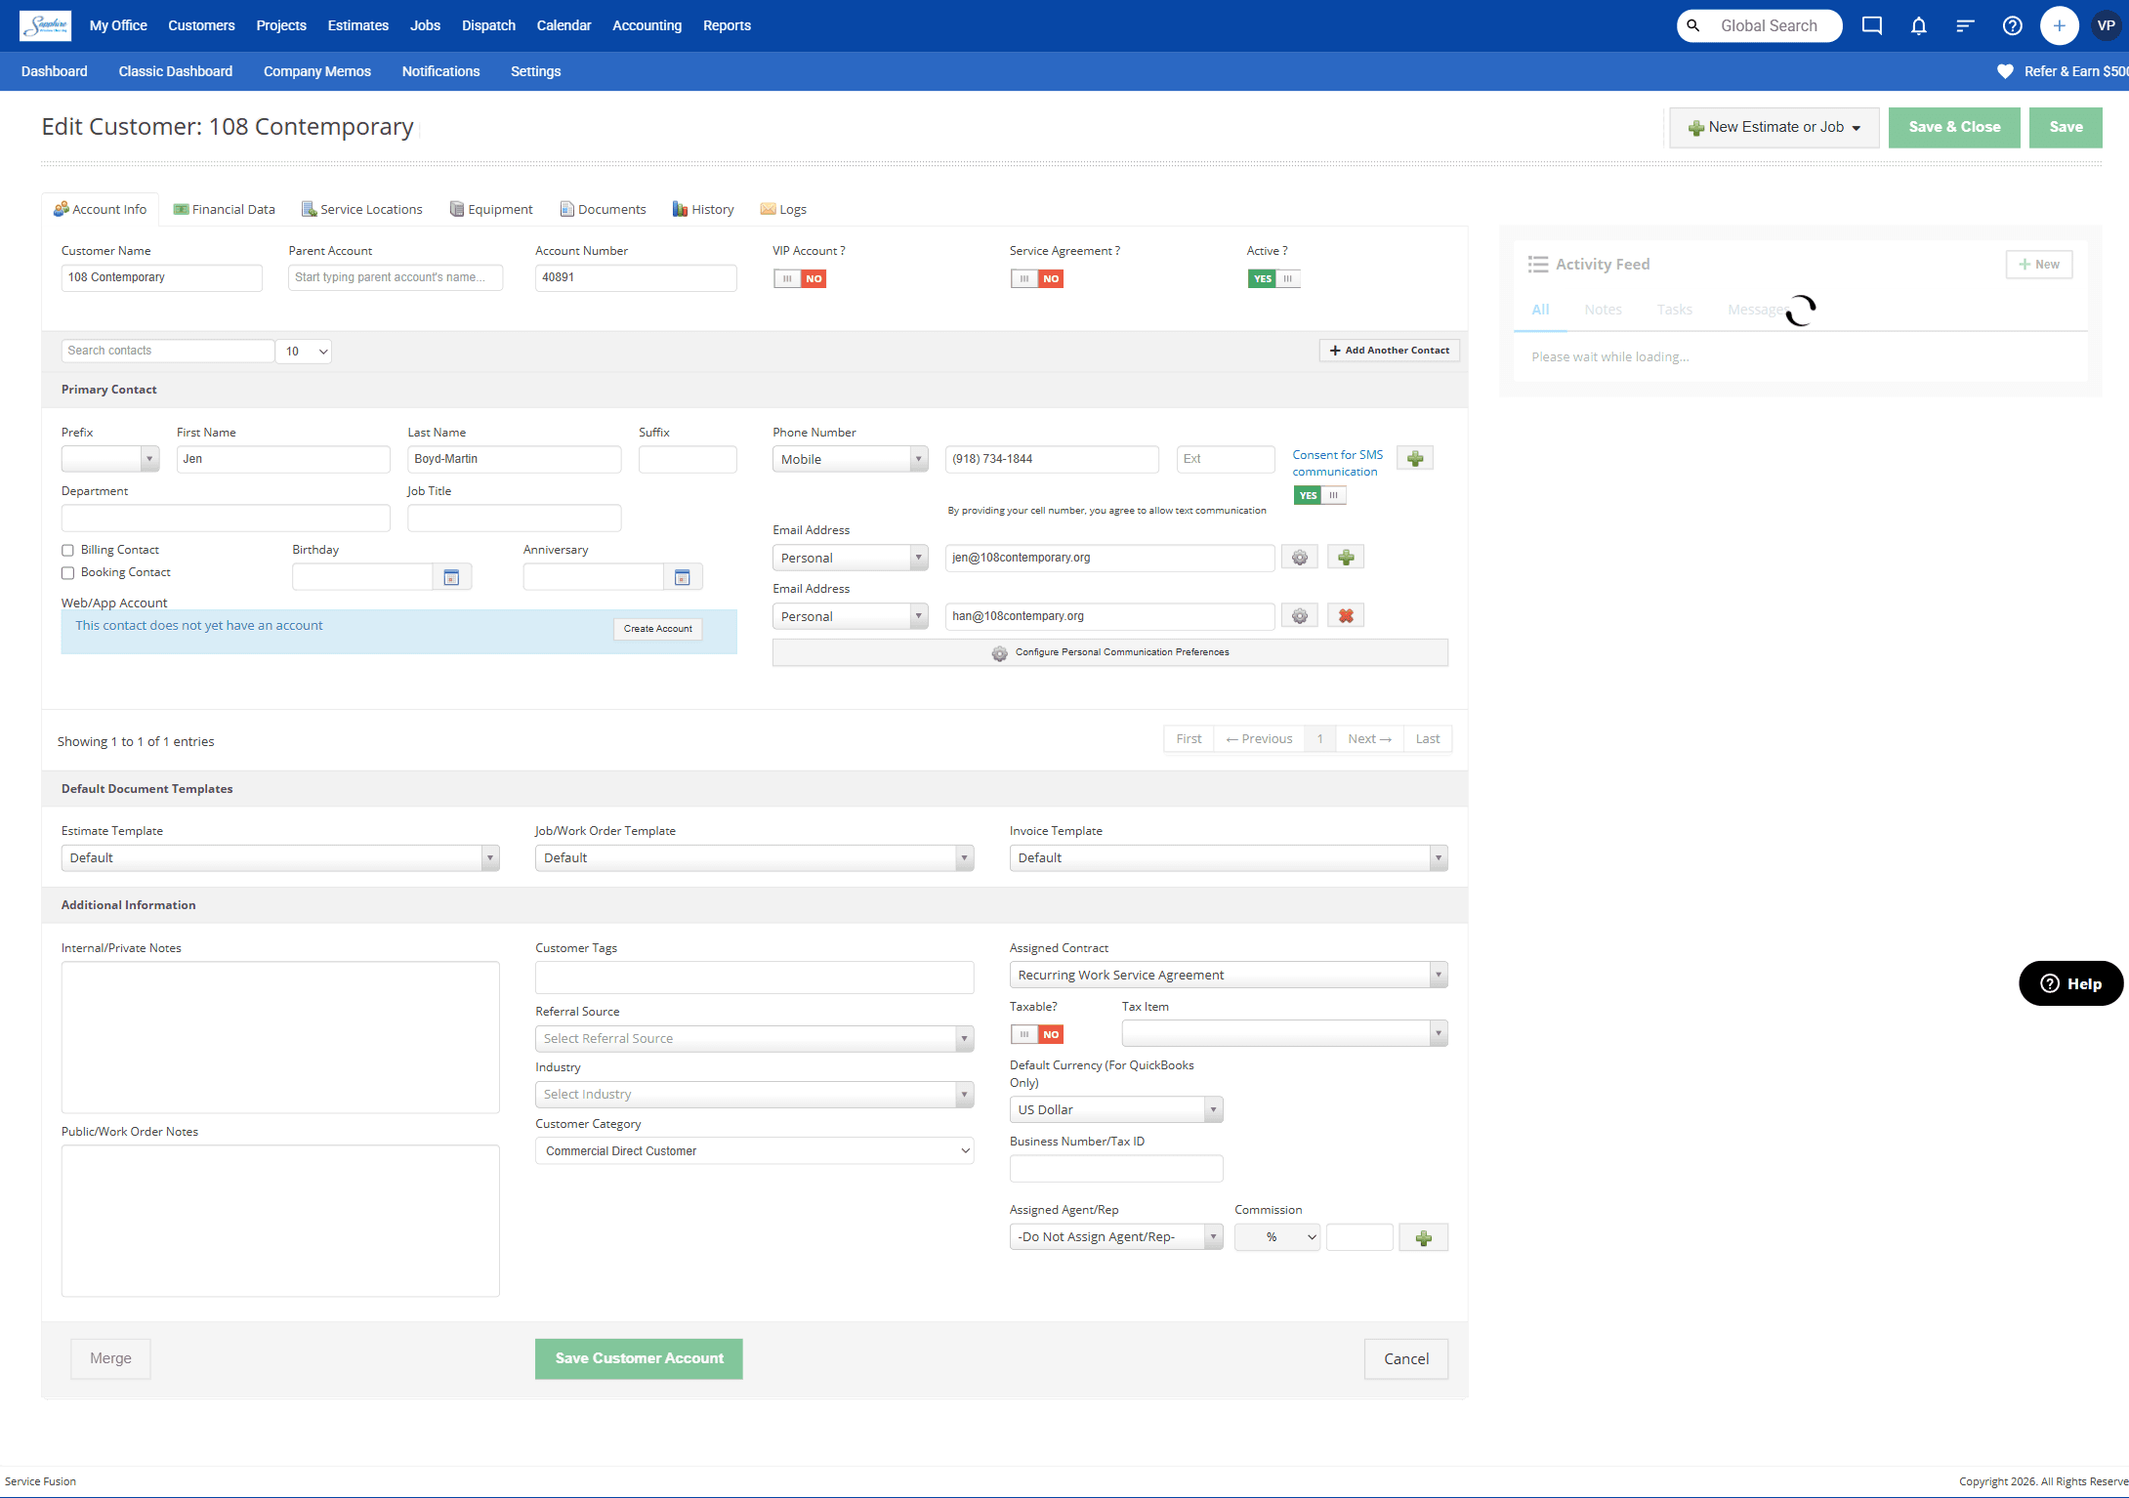The image size is (2129, 1498).
Task: Open the Default Currency US Dollar dropdown
Action: (1116, 1110)
